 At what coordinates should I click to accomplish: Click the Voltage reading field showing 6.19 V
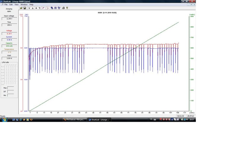[x=9, y=34]
